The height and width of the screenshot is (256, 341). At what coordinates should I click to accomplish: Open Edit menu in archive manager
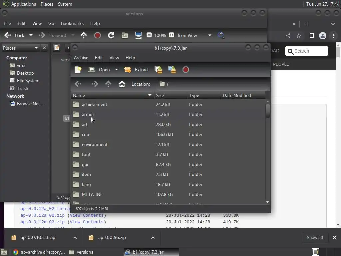[99, 58]
